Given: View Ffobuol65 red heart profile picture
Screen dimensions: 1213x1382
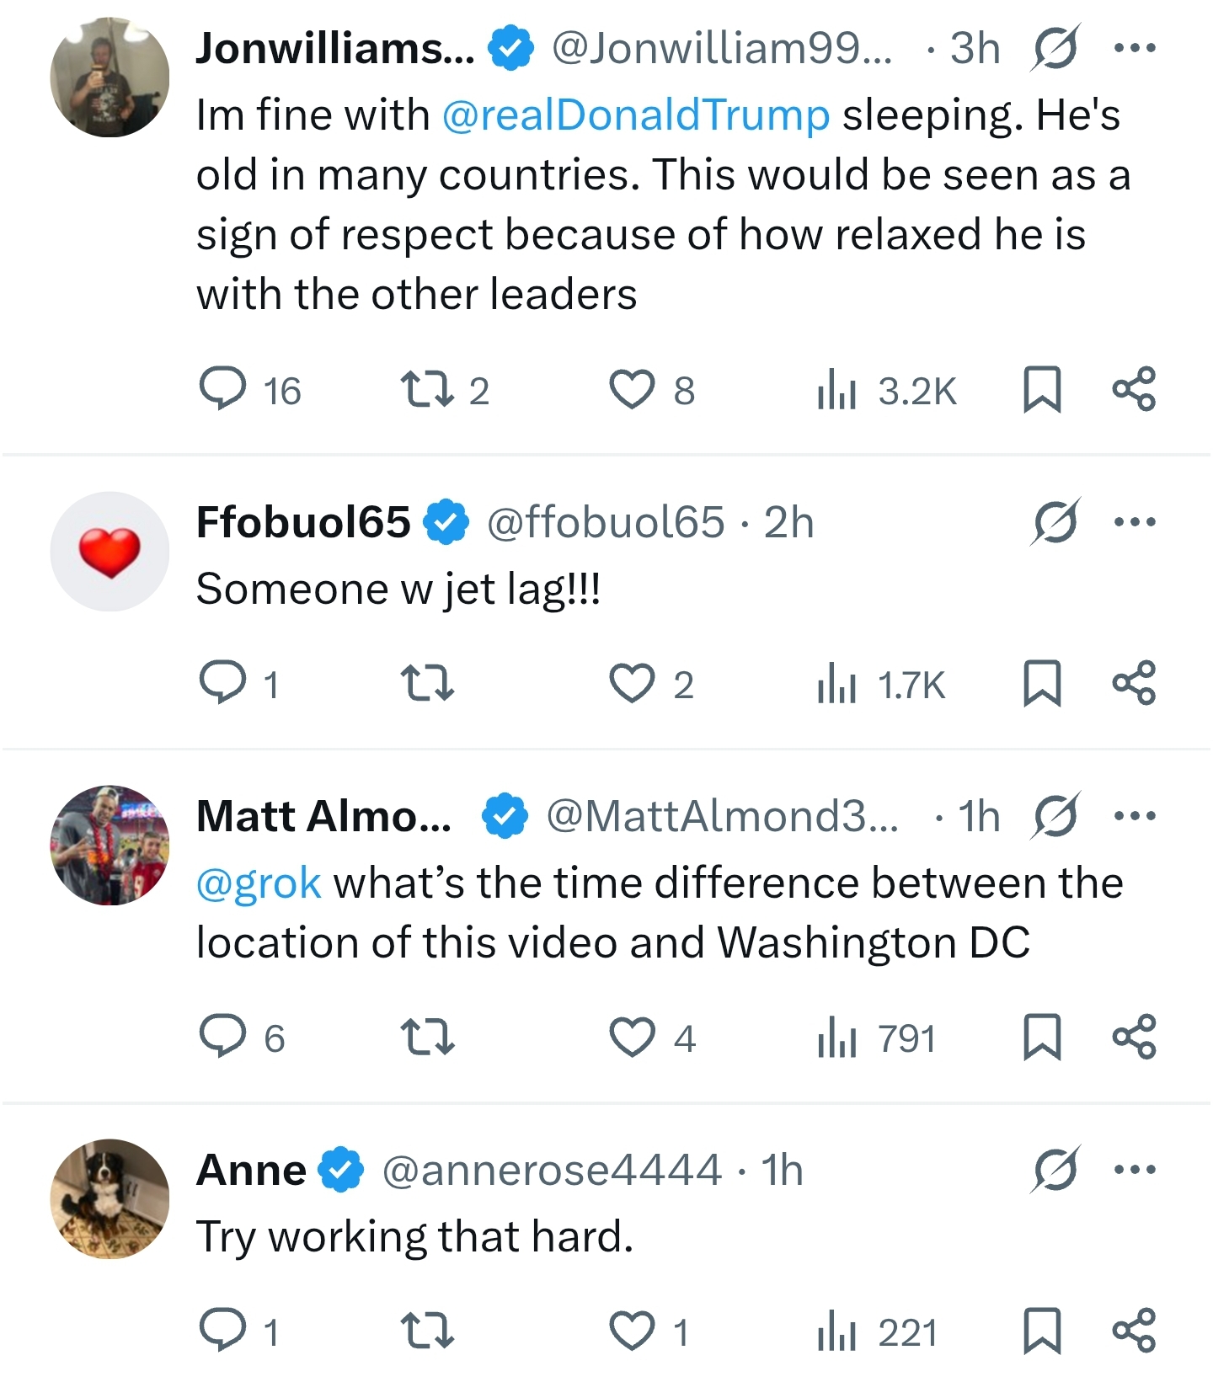Looking at the screenshot, I should [x=110, y=552].
